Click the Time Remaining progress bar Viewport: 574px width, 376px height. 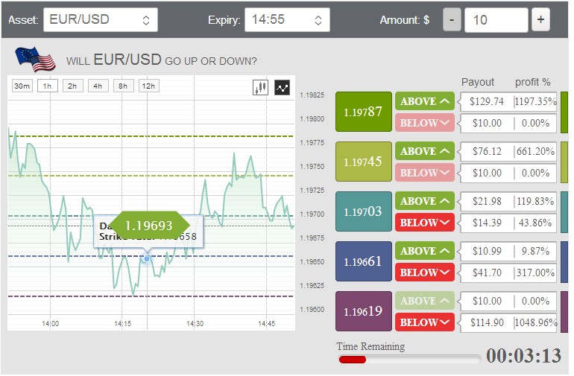409,360
